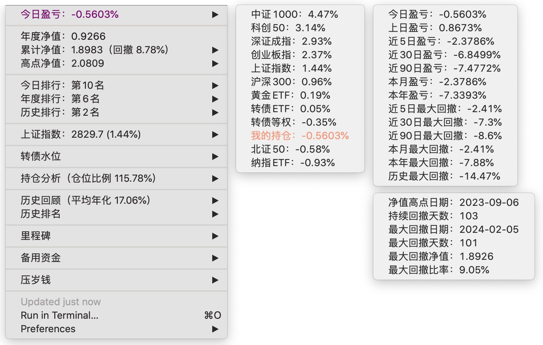Open the Preferences submenu

(x=48, y=329)
